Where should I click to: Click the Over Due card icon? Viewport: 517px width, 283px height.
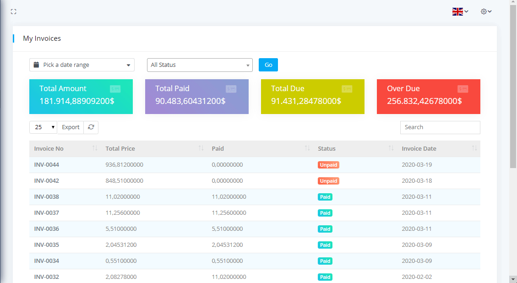coord(463,89)
